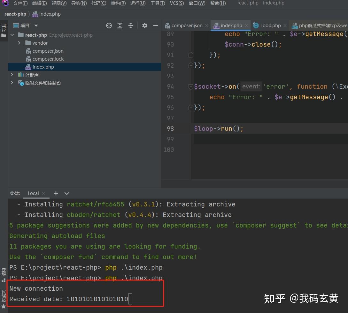Viewport: 348px width, 313px height.
Task: Open Project panel settings via gear icon
Action: point(144,25)
